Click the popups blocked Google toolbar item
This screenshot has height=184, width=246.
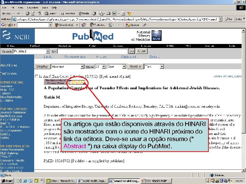(x=97, y=25)
